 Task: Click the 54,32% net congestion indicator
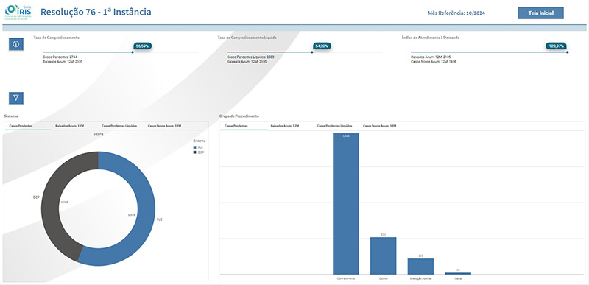(x=322, y=46)
